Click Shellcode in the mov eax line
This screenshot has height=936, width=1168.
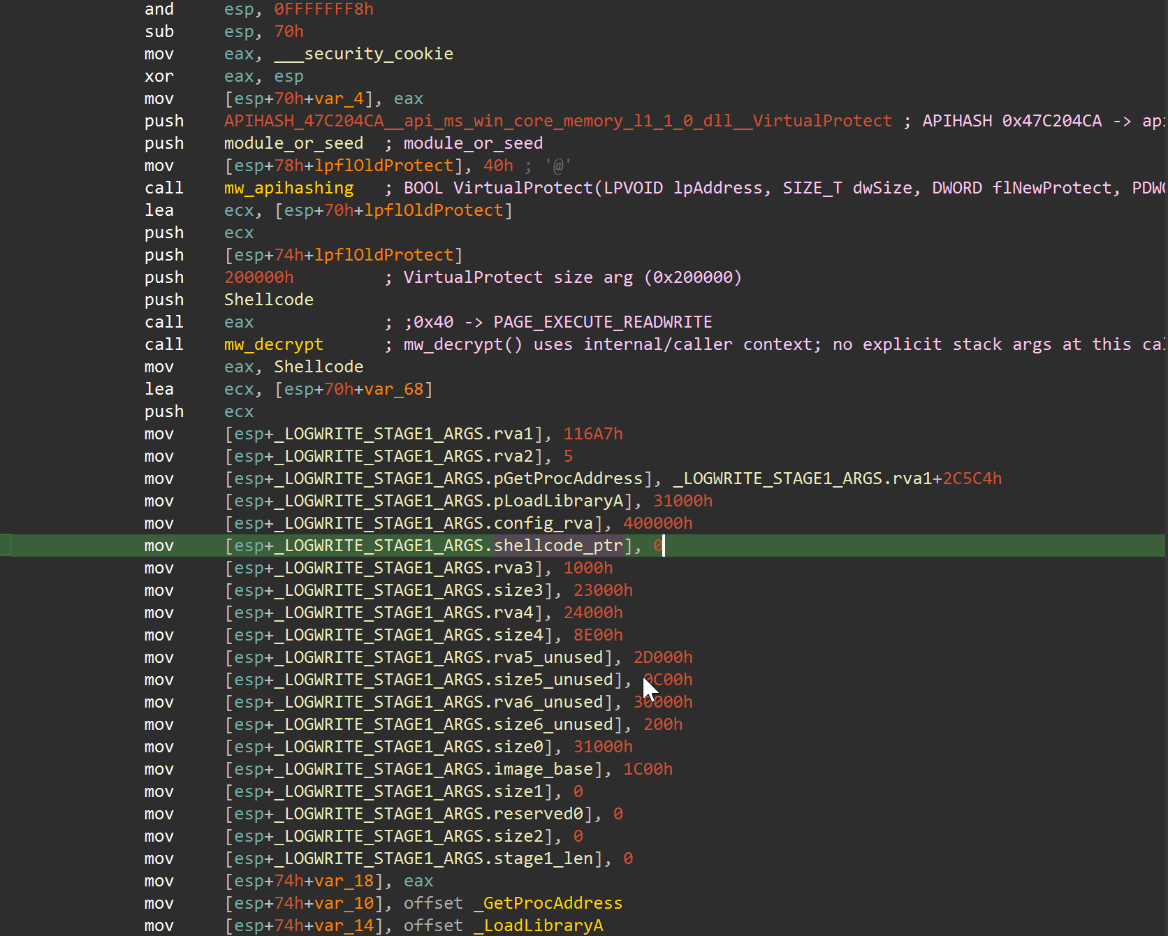[318, 367]
